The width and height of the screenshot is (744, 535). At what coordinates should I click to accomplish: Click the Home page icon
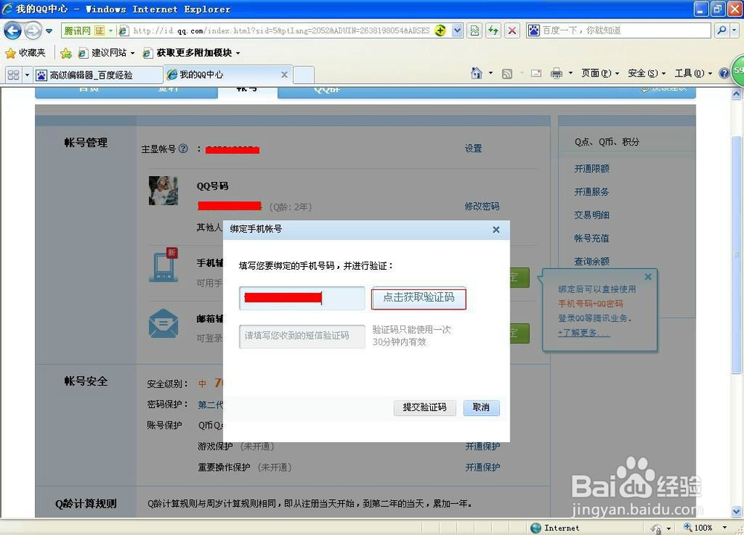[x=476, y=73]
